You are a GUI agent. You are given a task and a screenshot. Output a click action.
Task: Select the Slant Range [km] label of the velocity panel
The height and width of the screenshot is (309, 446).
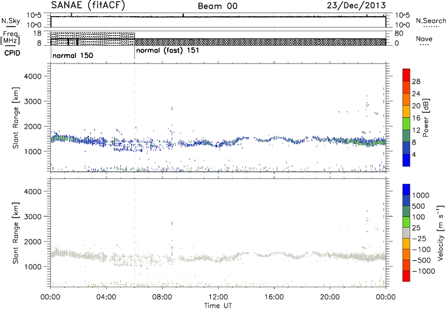click(x=16, y=233)
